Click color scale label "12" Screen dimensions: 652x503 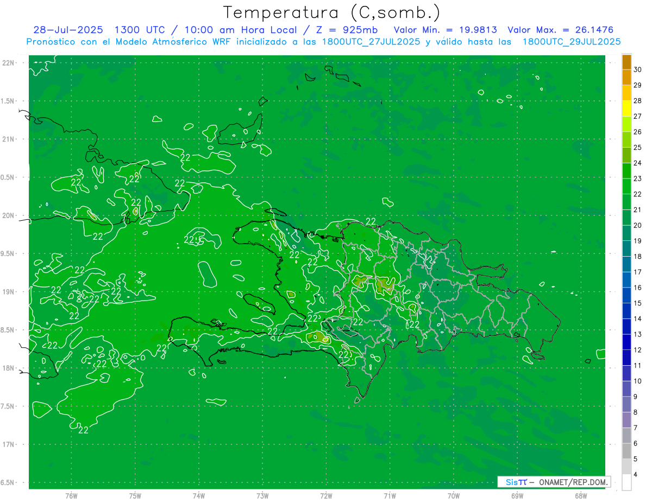click(x=637, y=350)
